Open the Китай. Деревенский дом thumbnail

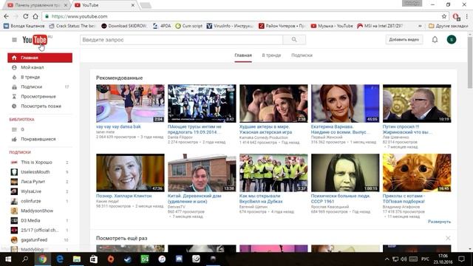point(202,172)
